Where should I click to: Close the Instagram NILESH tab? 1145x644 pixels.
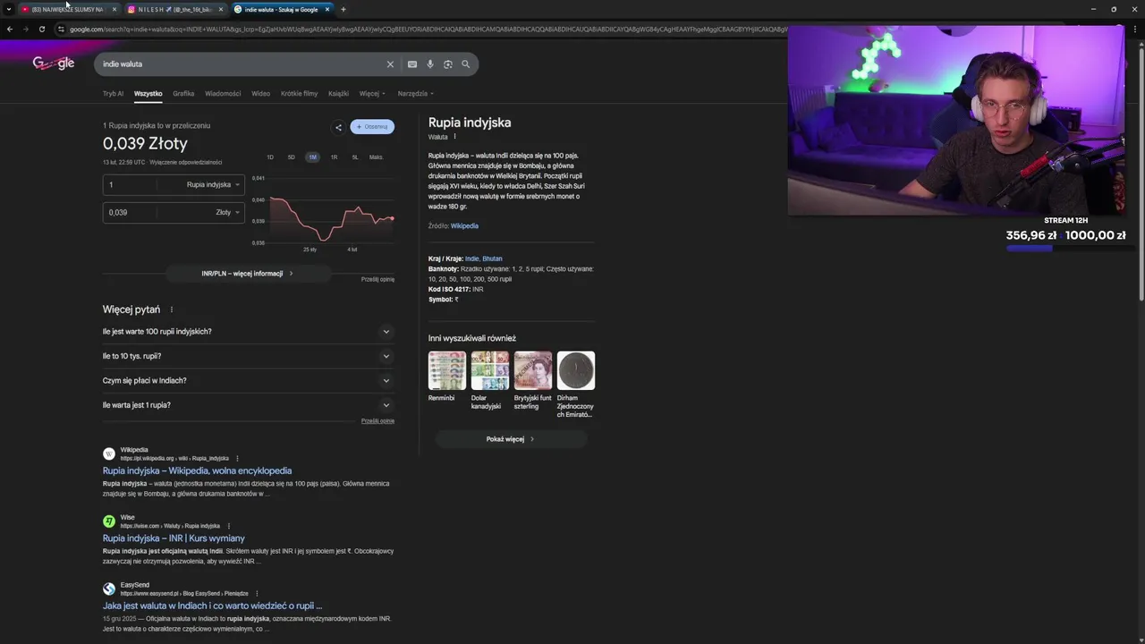(x=221, y=9)
